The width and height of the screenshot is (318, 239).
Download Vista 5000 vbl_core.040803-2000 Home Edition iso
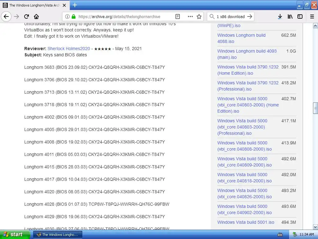(x=248, y=105)
